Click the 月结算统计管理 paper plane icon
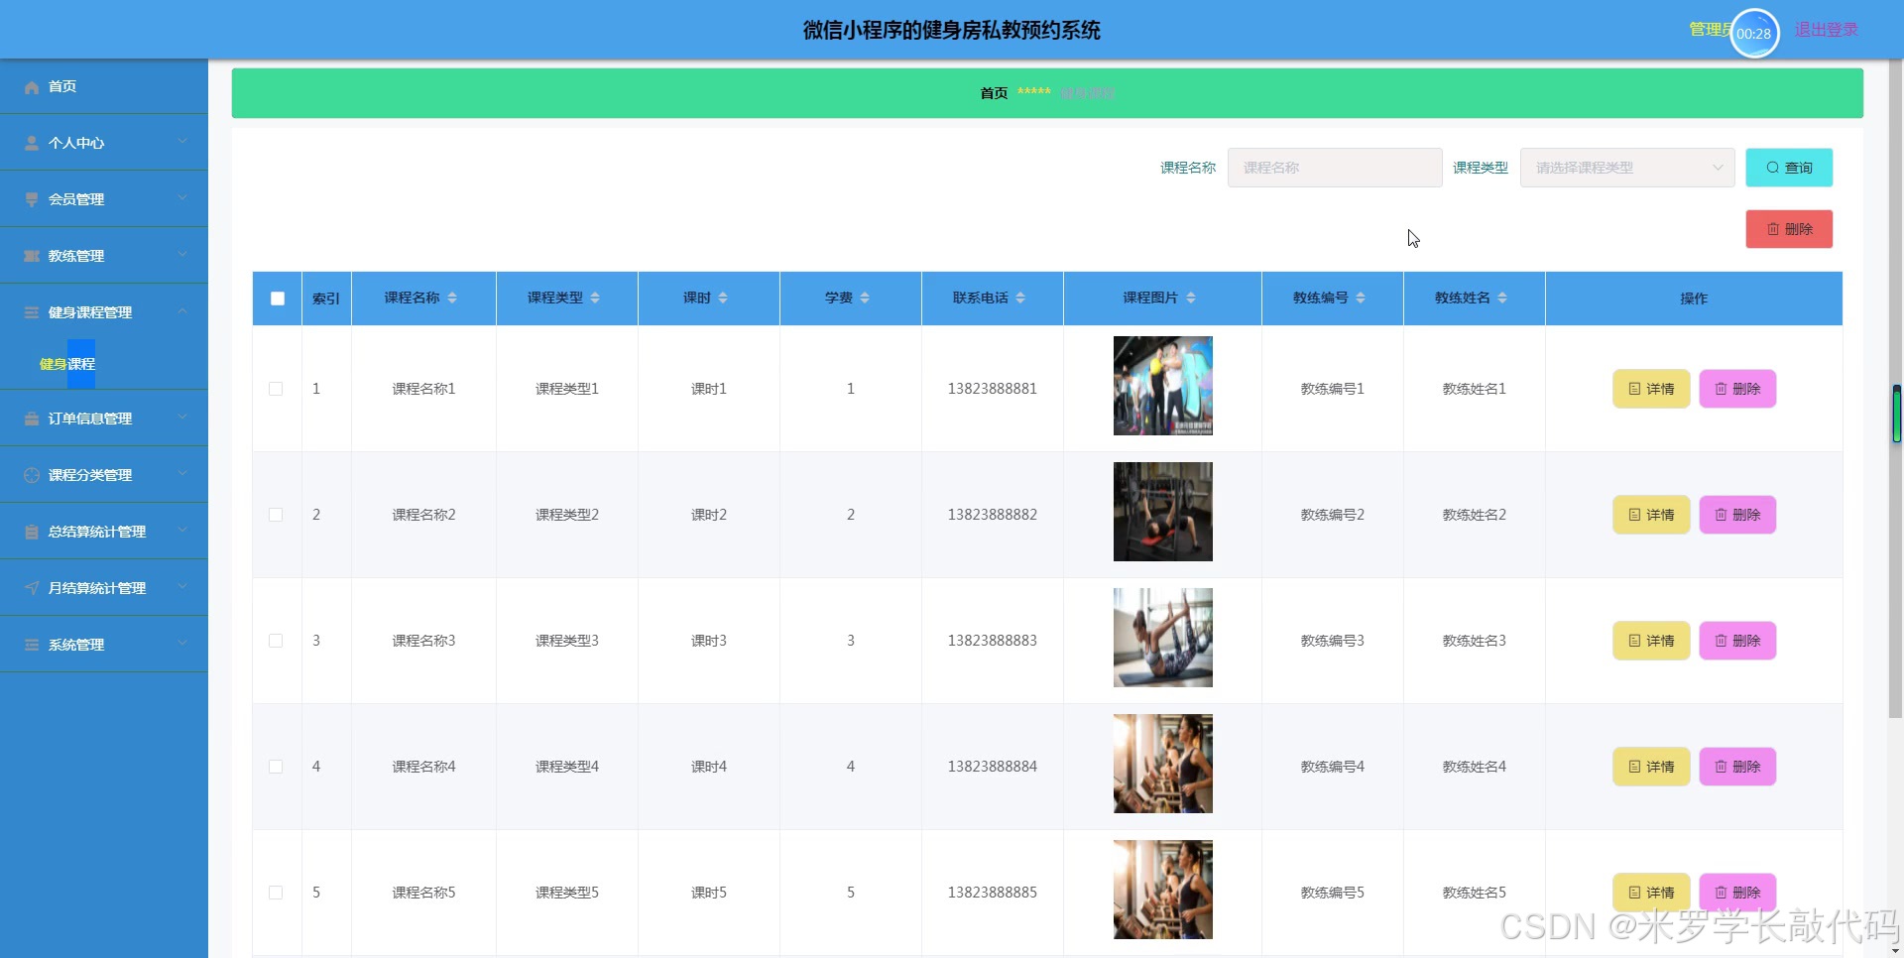 coord(32,588)
